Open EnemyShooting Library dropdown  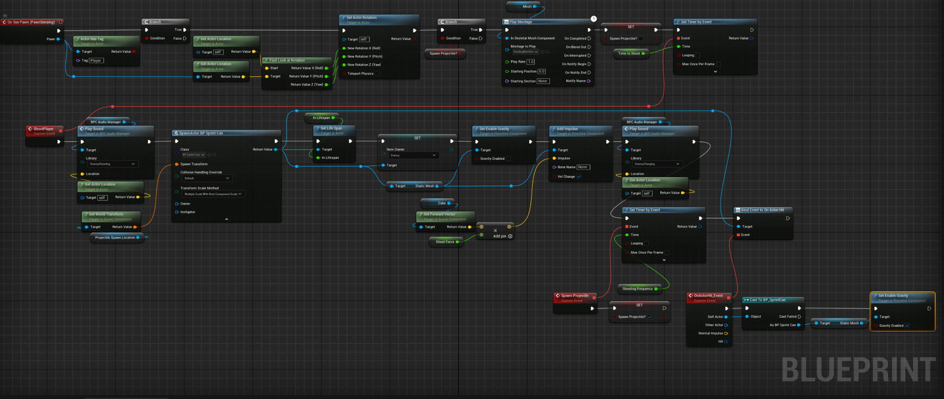(113, 164)
